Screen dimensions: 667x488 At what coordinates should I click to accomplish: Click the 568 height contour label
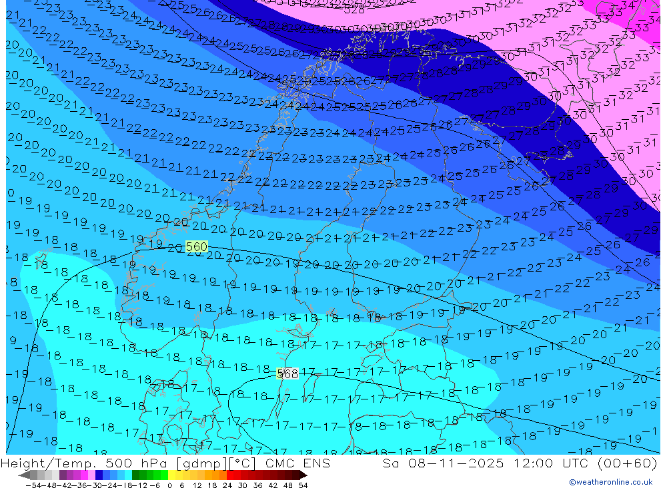pos(287,373)
